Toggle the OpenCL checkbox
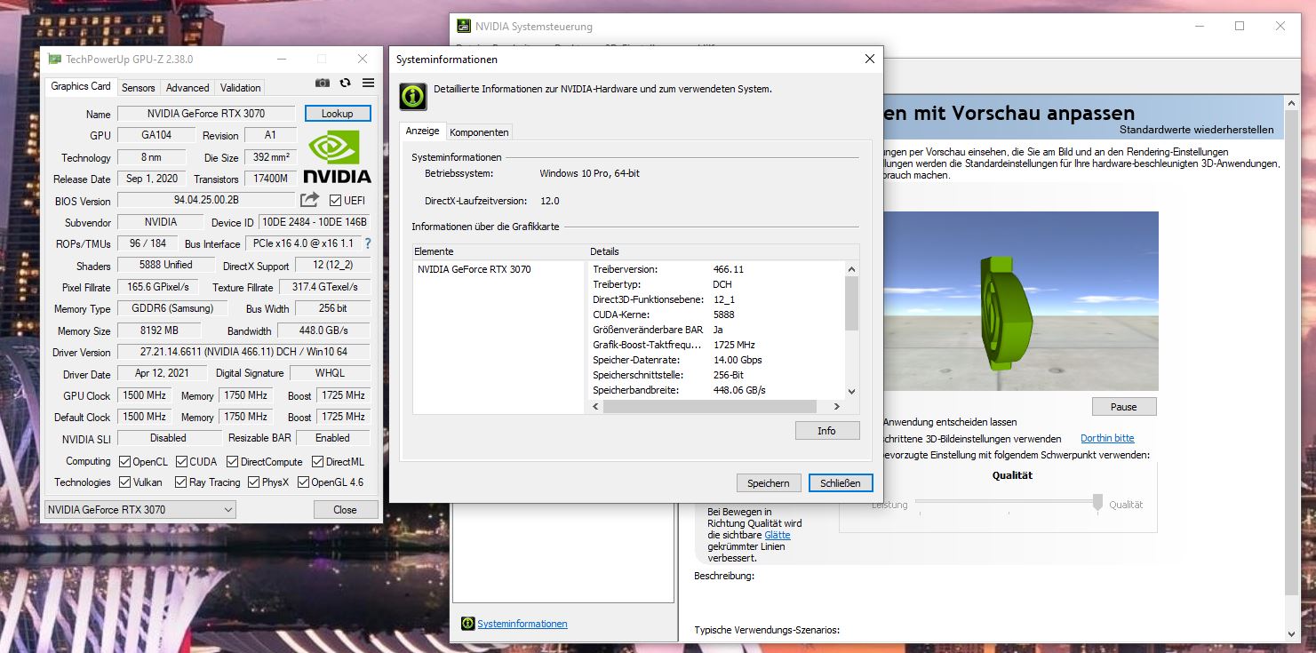Image resolution: width=1316 pixels, height=653 pixels. [x=125, y=461]
